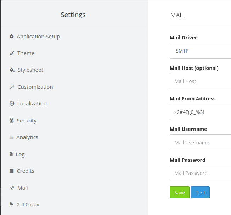
Task: Click the gear icon beside Application Setup
Action: point(11,36)
